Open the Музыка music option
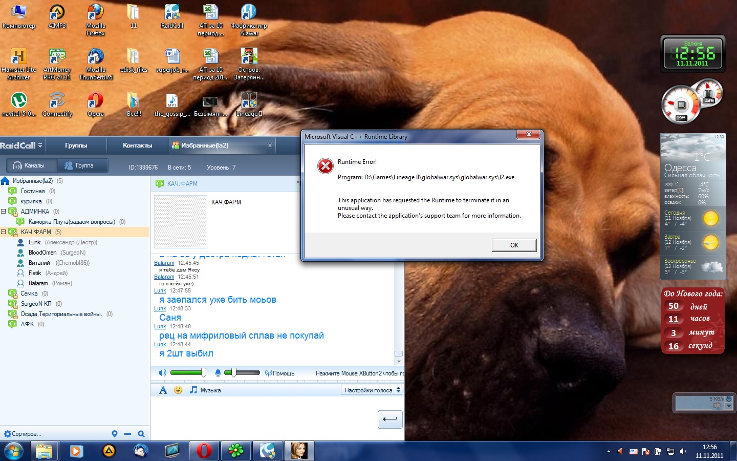 (205, 390)
